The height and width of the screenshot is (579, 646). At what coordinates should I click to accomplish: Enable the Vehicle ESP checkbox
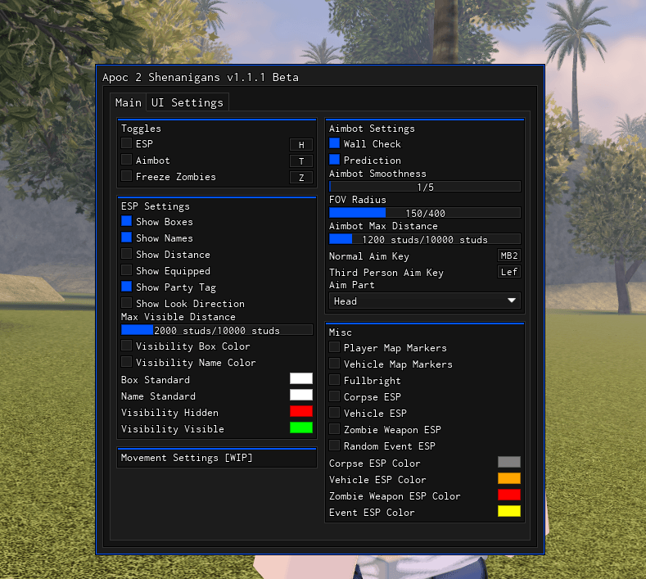click(335, 413)
